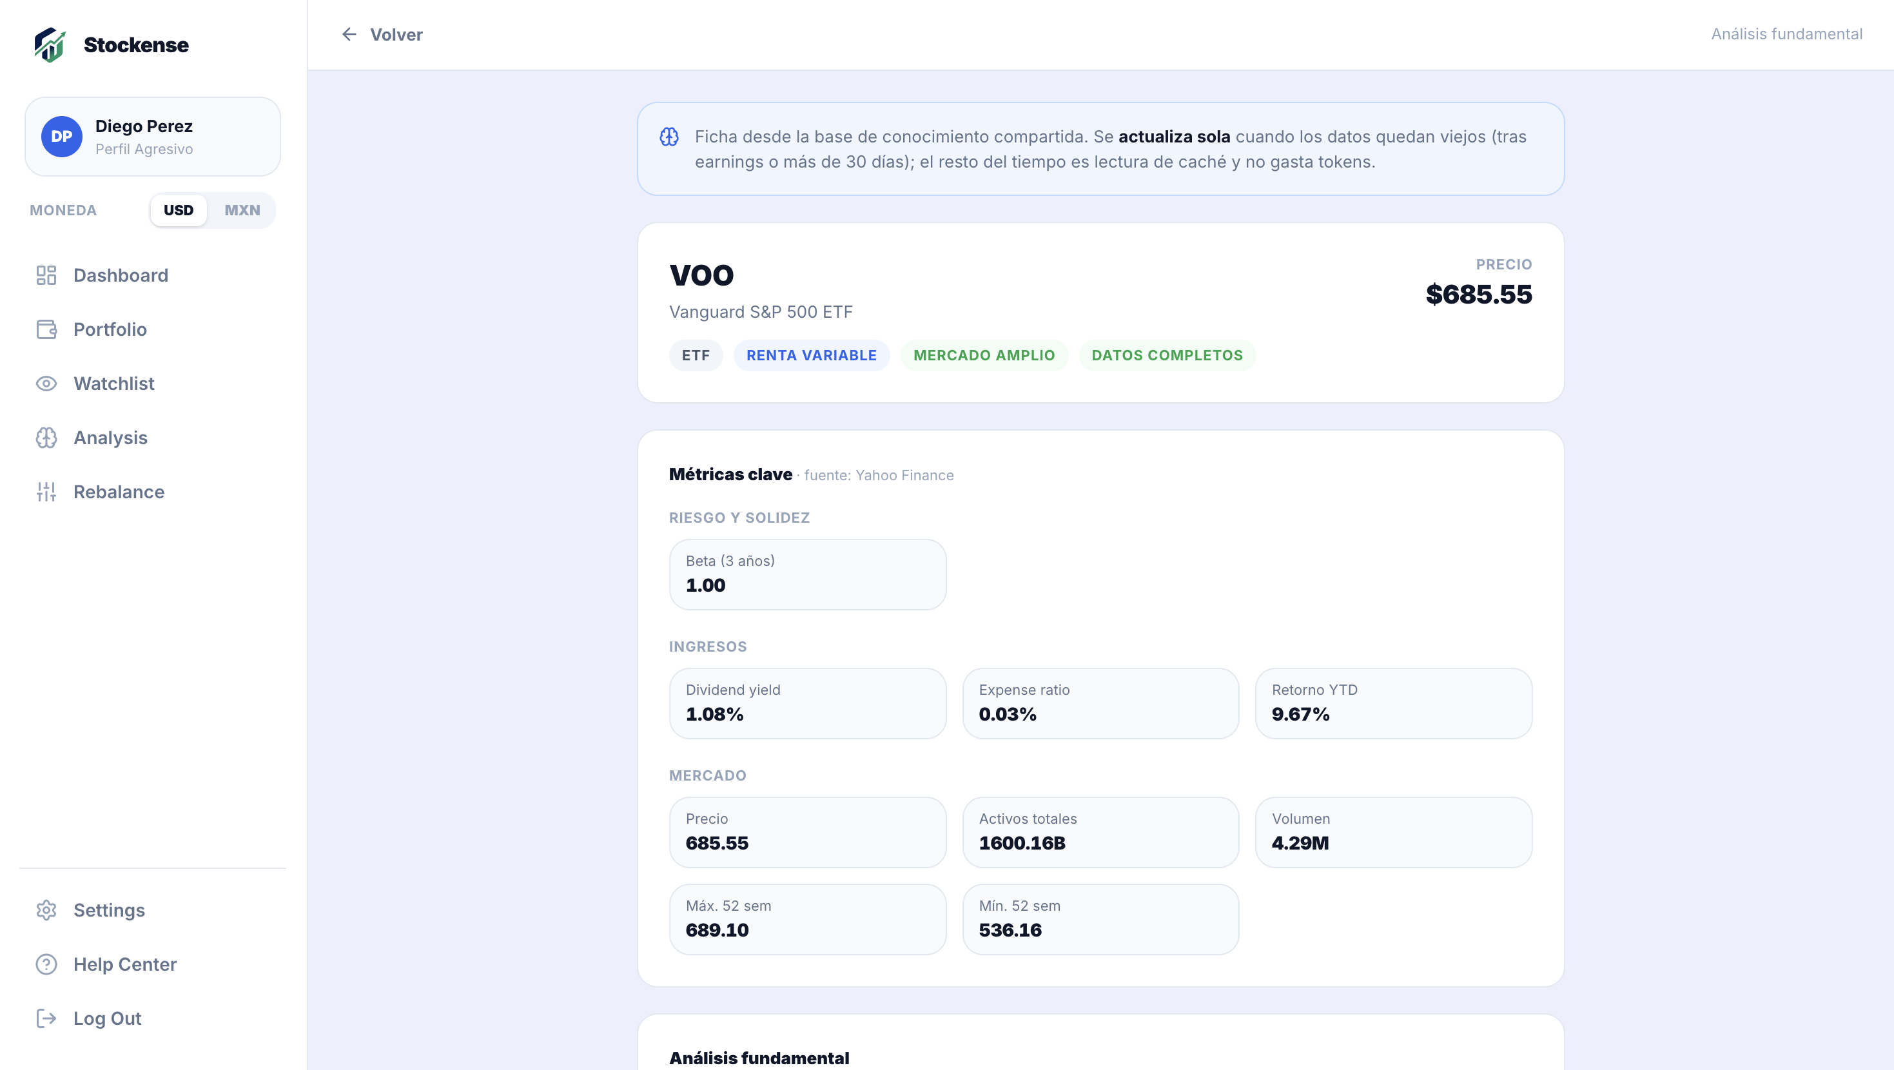Click 'fuente: Yahoo Finance' text
Screen dimensions: 1894x1070
click(879, 476)
